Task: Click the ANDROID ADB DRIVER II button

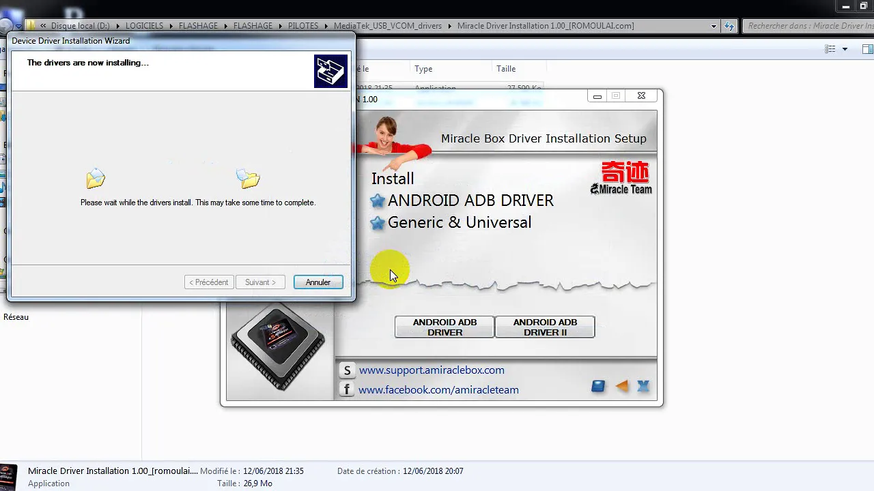Action: (x=545, y=327)
